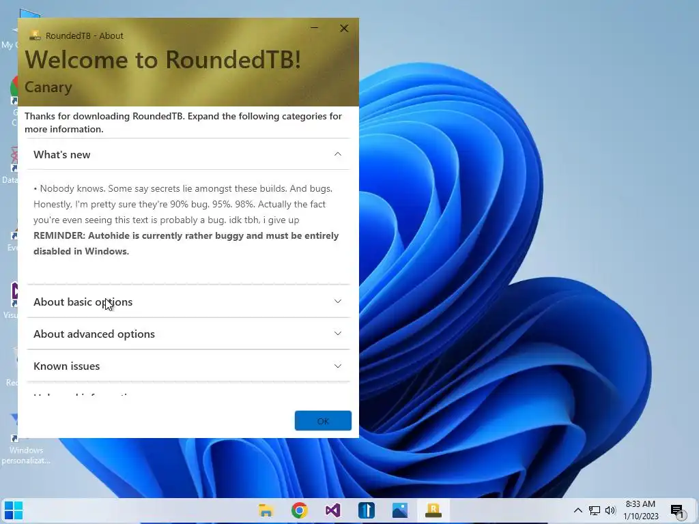Click the RoundedTB app icon in title bar
Screen dimensions: 699x524
click(x=35, y=35)
